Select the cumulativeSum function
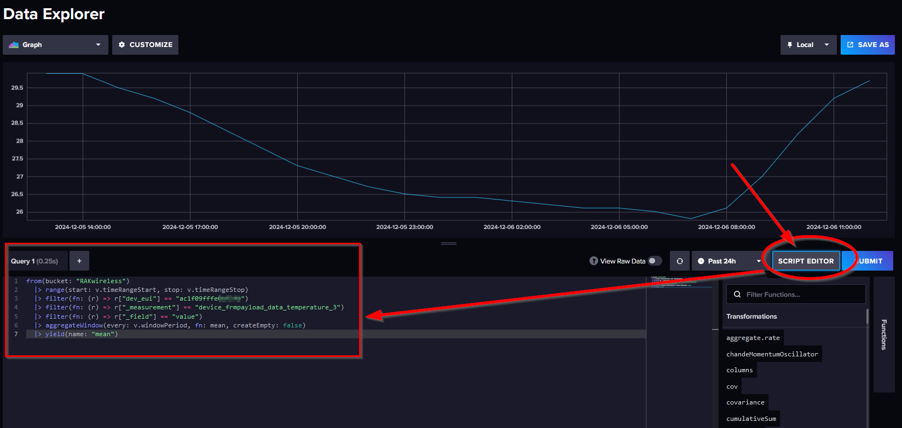The image size is (902, 428). point(751,419)
